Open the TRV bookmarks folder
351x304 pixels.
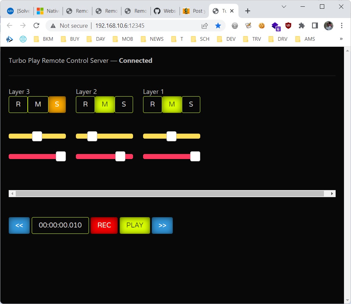(252, 39)
